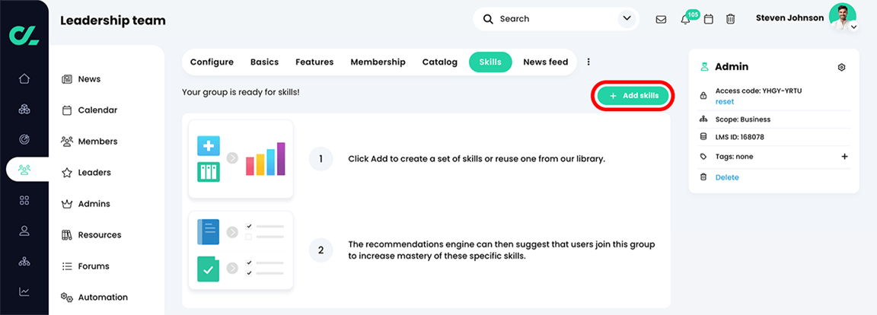Screen dimensions: 877x315
Task: Click the 'Leadership team' page title
Action: coord(113,21)
